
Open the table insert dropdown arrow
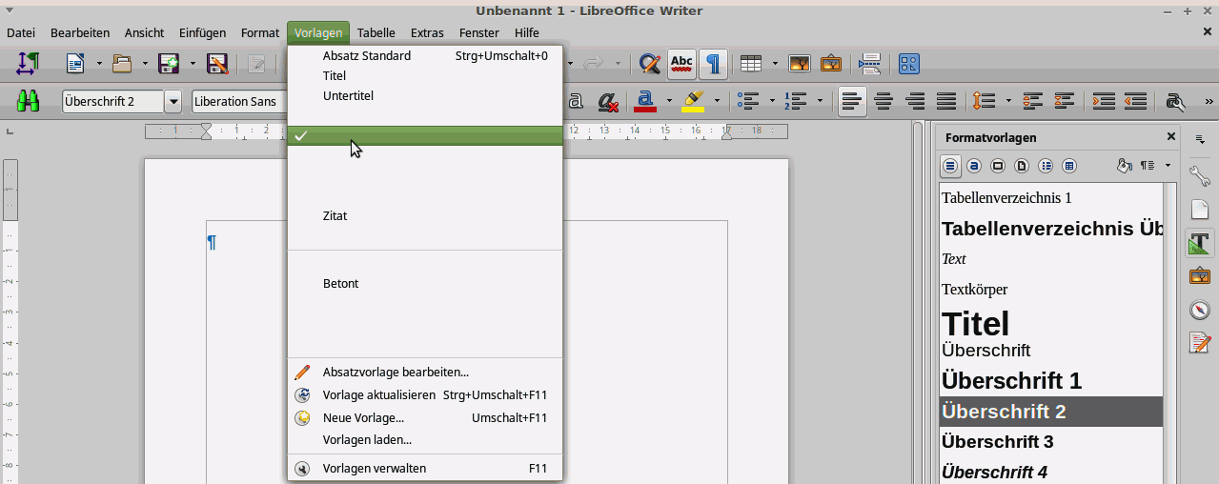(x=775, y=64)
